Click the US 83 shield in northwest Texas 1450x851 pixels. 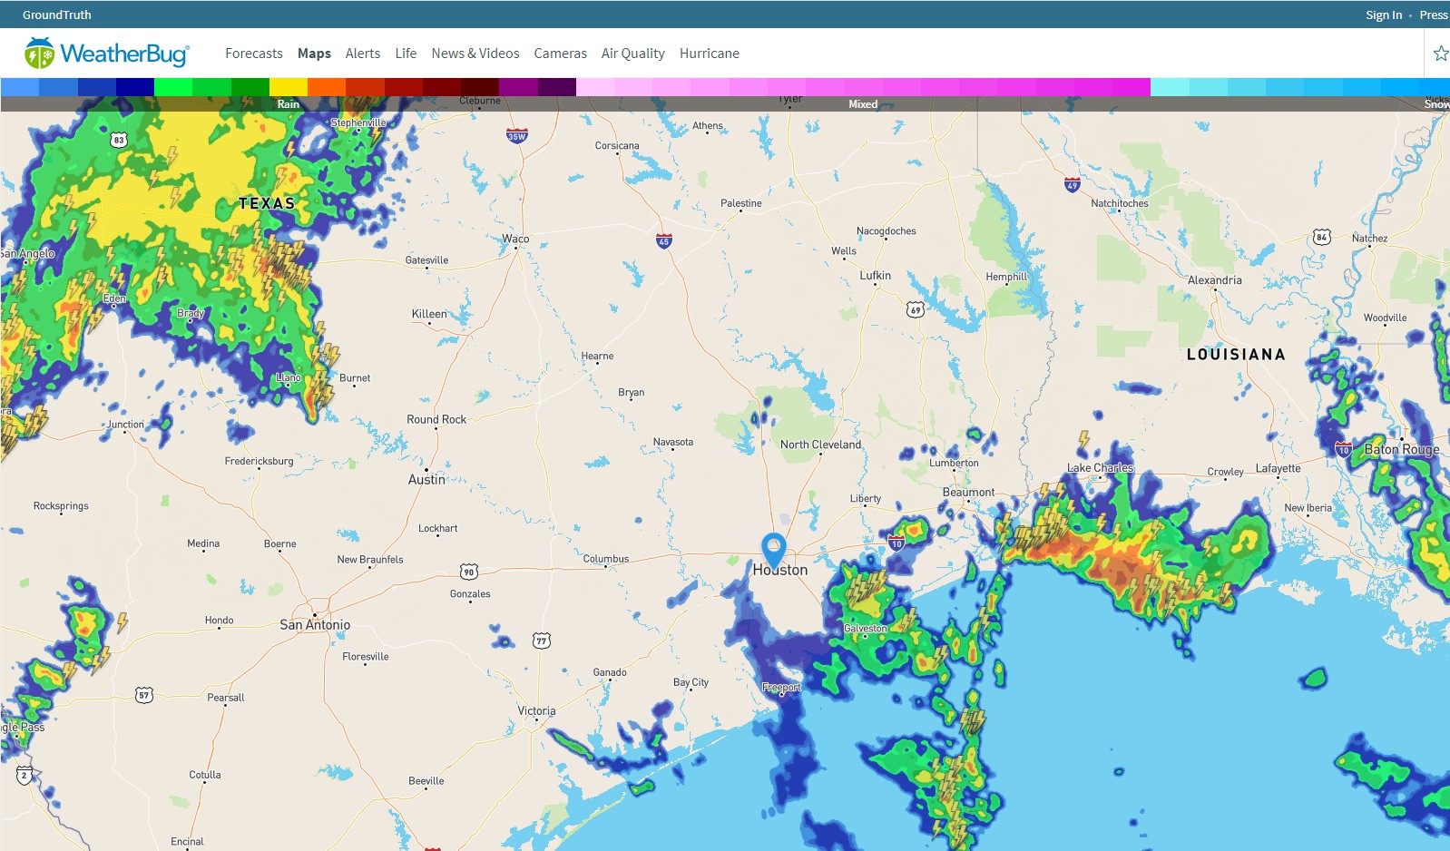click(x=119, y=140)
